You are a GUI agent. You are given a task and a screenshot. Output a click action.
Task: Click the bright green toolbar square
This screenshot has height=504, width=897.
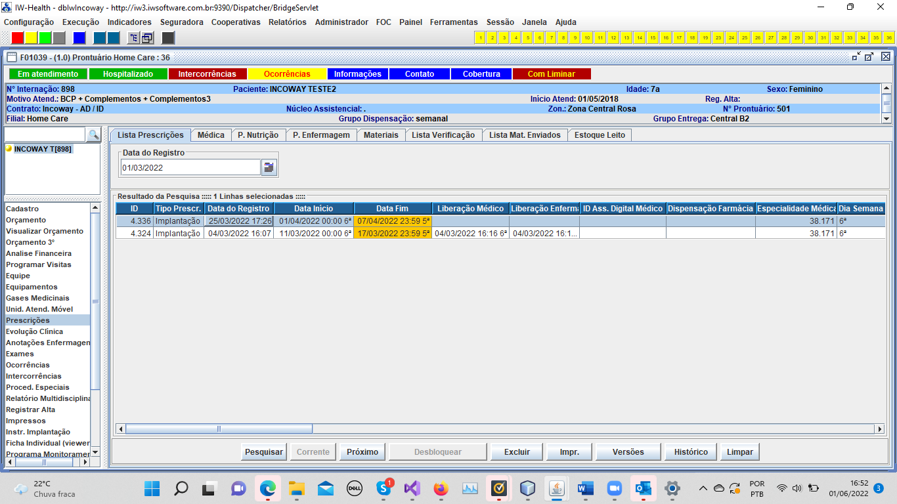[45, 37]
